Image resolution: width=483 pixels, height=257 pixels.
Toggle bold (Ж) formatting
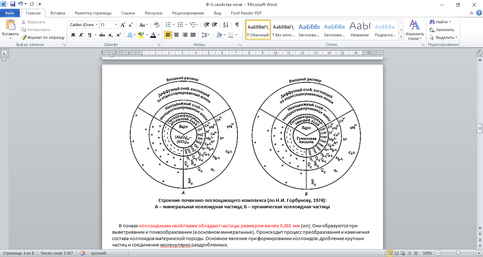tap(73, 35)
